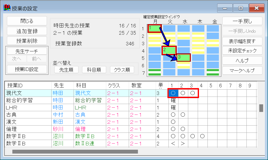Viewport: 268px width, 160px height.
Task: Undo the last move with 一手戻し
Action: pyautogui.click(x=242, y=21)
